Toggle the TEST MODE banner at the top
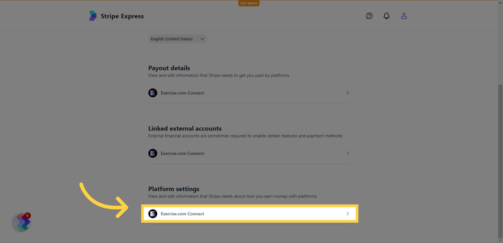 pos(249,3)
